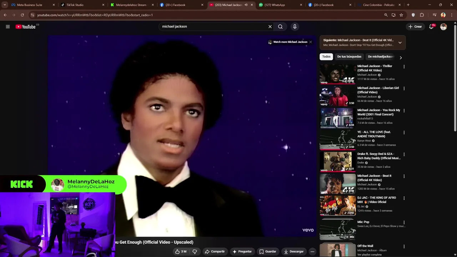Select the De michaeljackson chip
This screenshot has height=257, width=457.
(381, 56)
